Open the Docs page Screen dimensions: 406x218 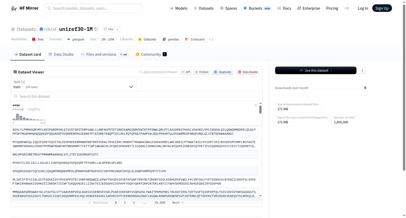pos(284,8)
